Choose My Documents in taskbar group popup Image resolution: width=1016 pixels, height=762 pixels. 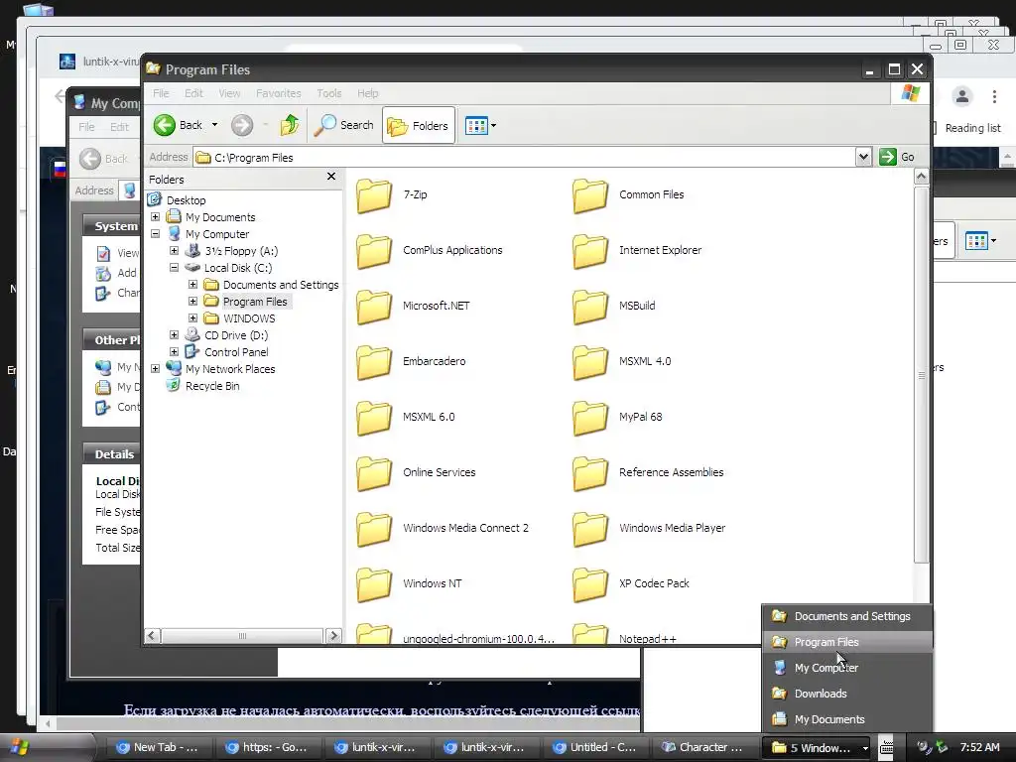pyautogui.click(x=847, y=719)
